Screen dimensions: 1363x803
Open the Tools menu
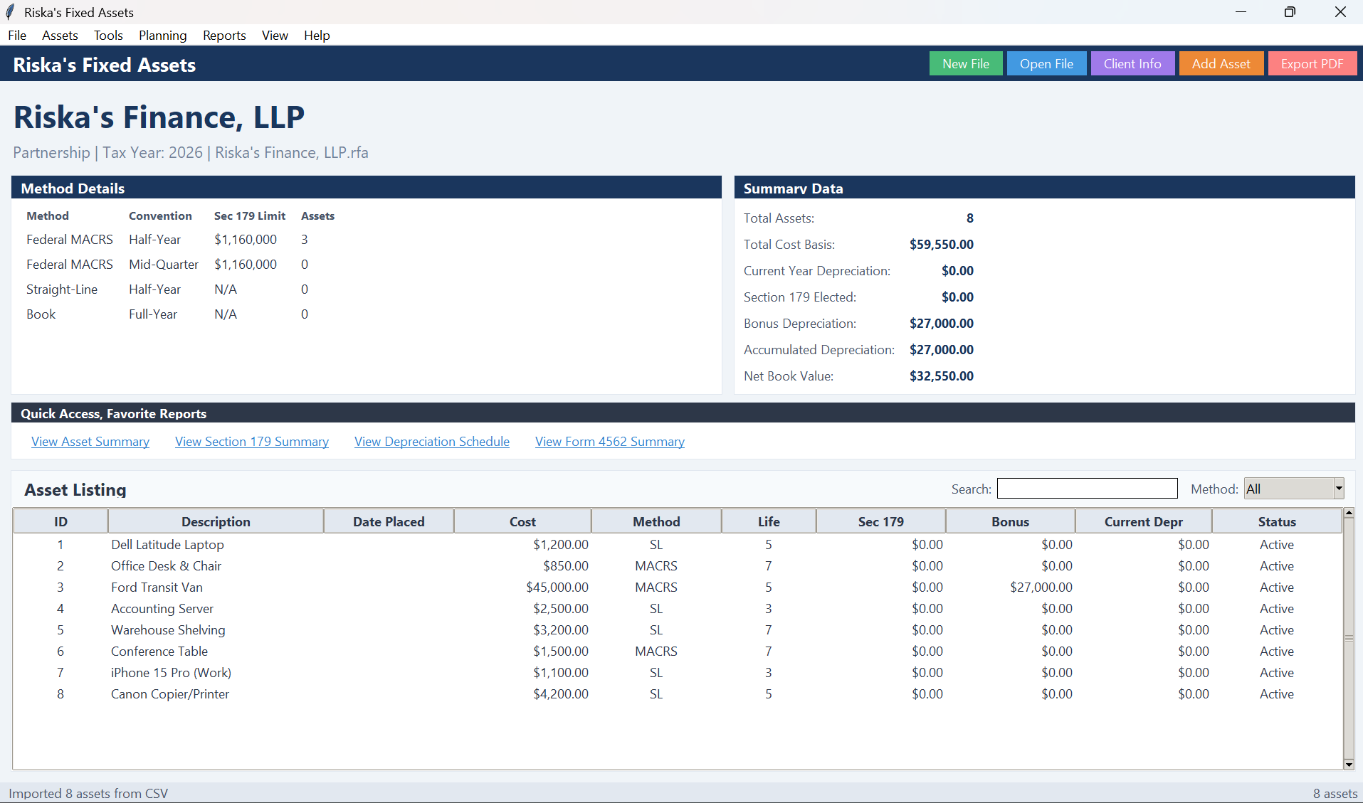tap(107, 35)
